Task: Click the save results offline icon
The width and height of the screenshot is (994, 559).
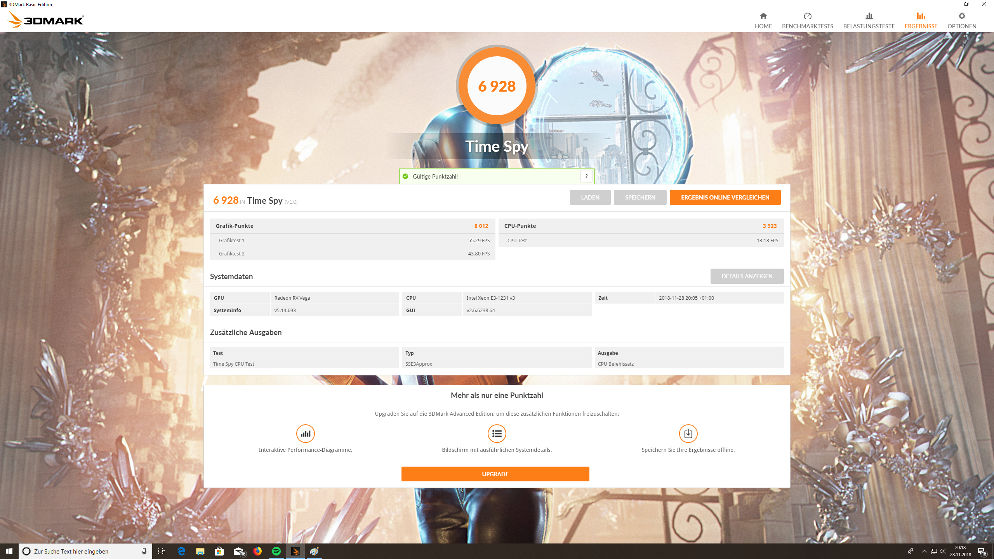Action: point(688,434)
